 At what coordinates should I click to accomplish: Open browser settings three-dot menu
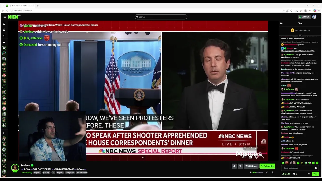click(x=310, y=11)
